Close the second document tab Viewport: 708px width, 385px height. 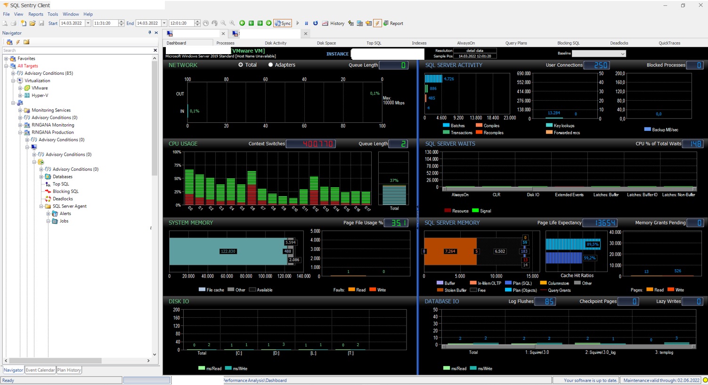[x=305, y=33]
